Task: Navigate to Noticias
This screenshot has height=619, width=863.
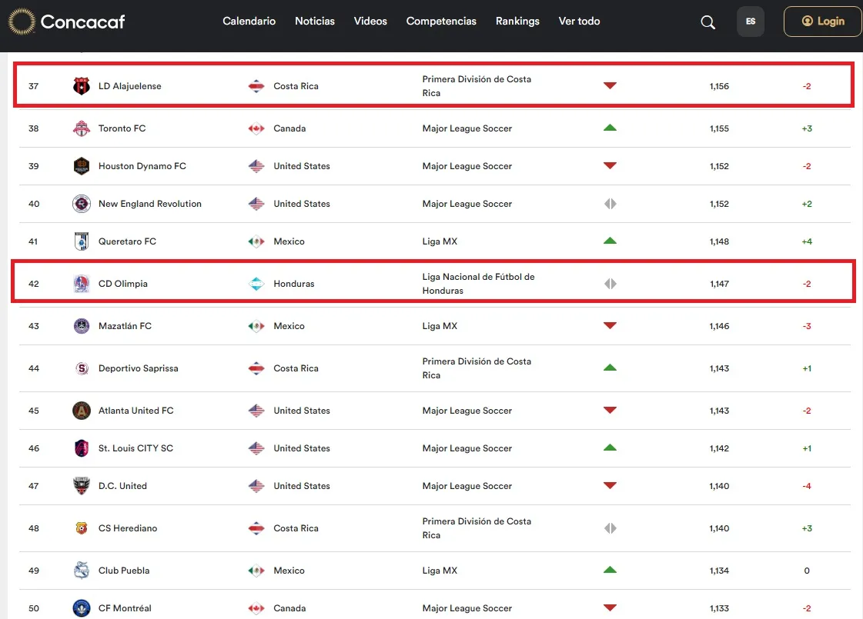Action: [x=315, y=22]
